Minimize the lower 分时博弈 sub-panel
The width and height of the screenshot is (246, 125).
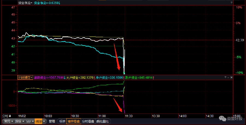[x=228, y=78]
